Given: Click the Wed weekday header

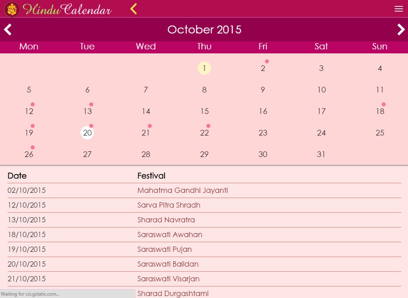Looking at the screenshot, I should pyautogui.click(x=146, y=46).
